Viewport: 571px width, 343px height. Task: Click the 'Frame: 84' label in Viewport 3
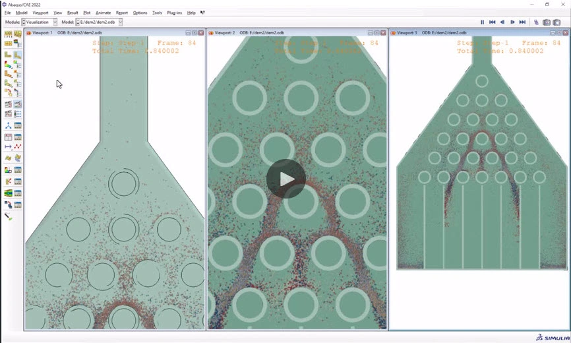pyautogui.click(x=541, y=43)
